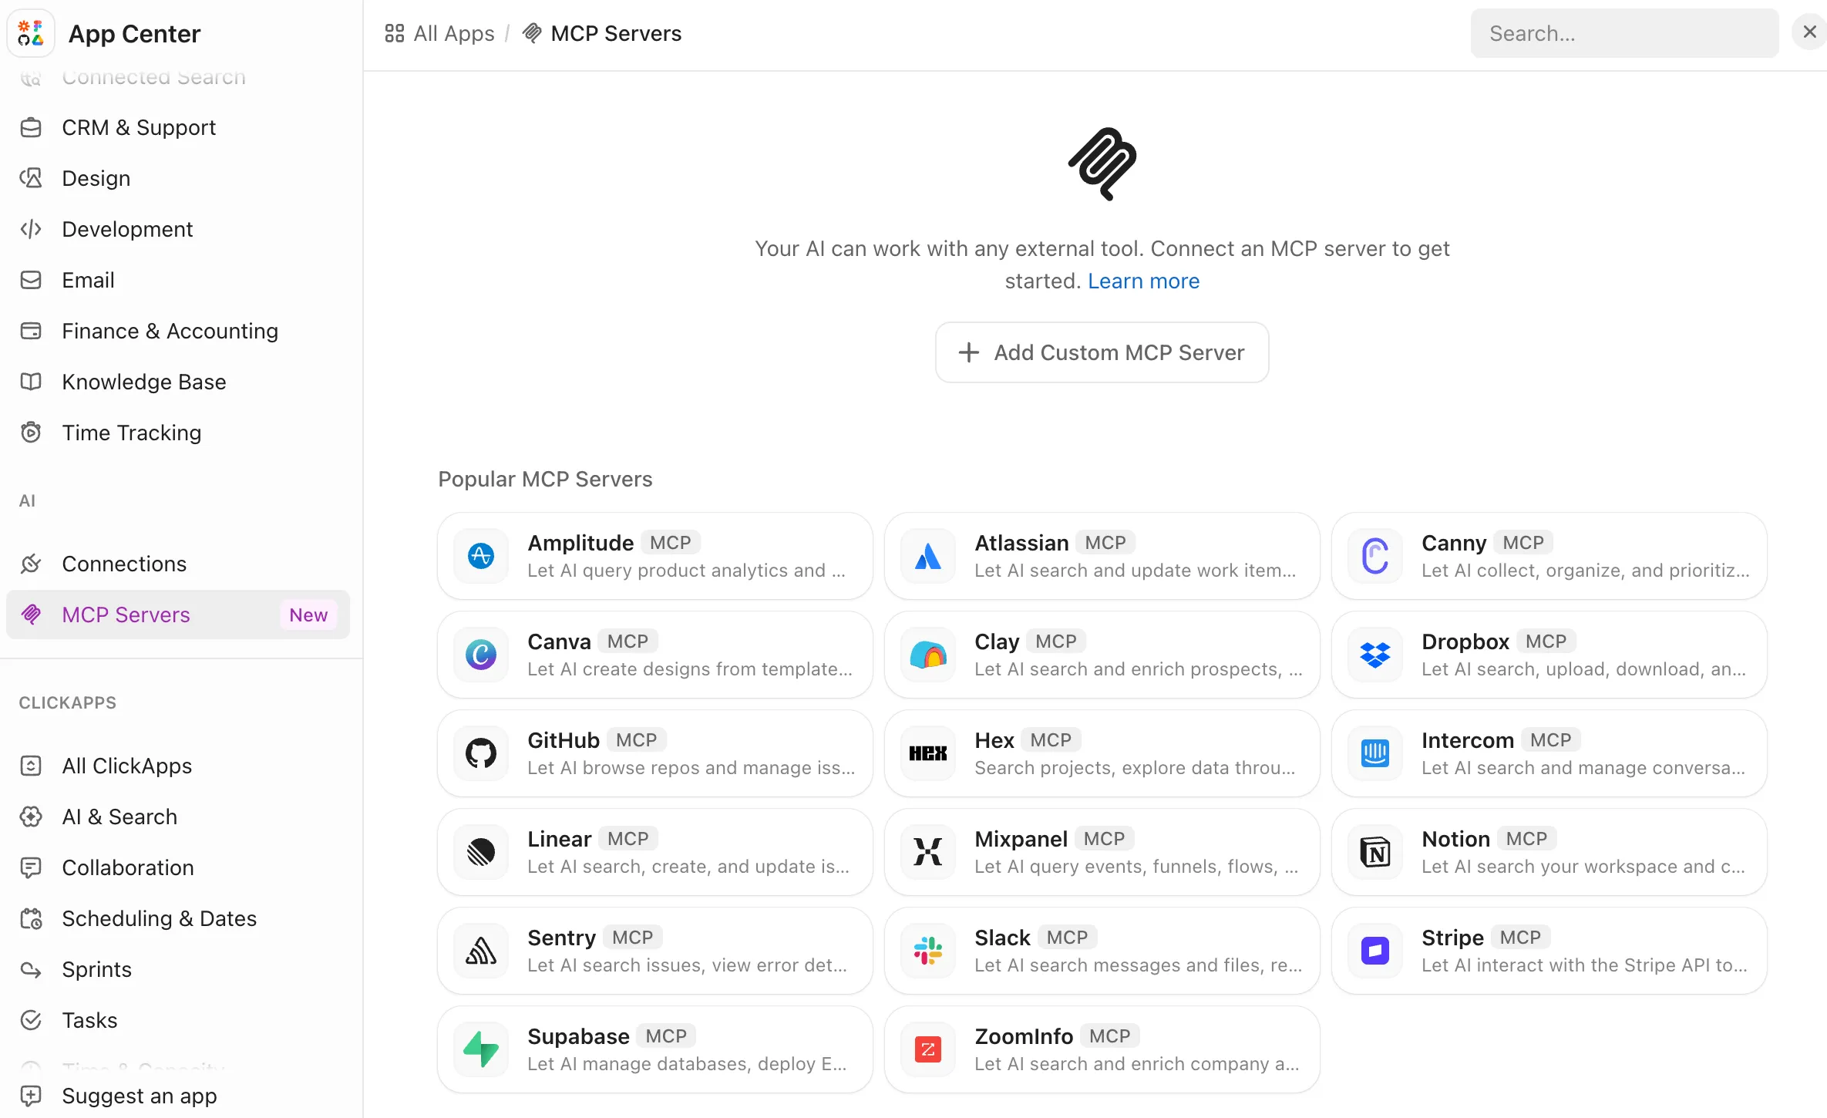This screenshot has height=1118, width=1827.
Task: Click the App Center logo icon
Action: (31, 33)
